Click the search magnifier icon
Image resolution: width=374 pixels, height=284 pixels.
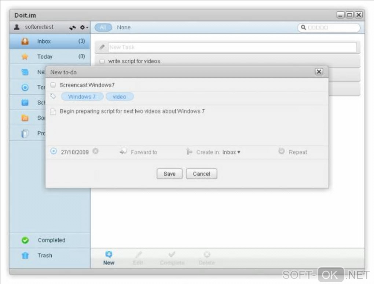(x=303, y=28)
